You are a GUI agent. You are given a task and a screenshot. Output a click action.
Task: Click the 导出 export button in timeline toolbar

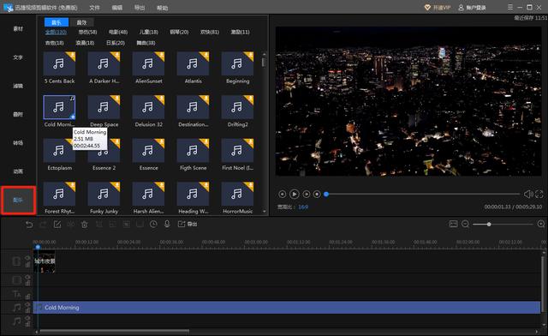pyautogui.click(x=188, y=224)
